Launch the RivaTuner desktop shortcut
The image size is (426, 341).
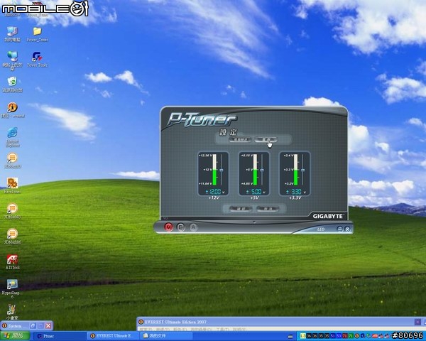[13, 185]
